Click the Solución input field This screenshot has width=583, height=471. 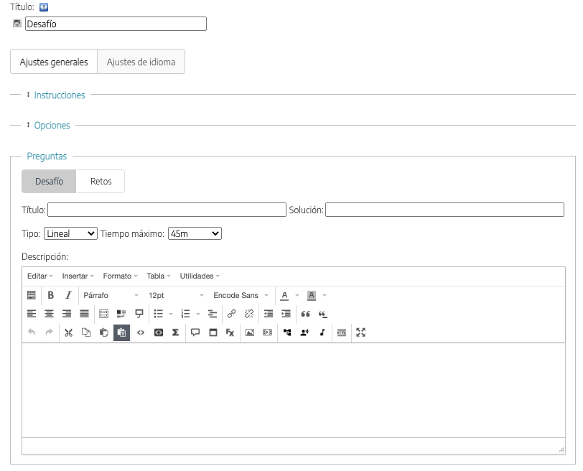[x=444, y=210]
